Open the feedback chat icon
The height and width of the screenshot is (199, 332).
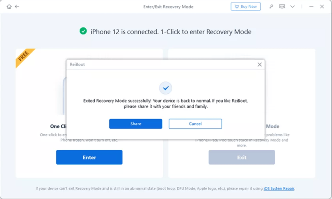tap(282, 6)
